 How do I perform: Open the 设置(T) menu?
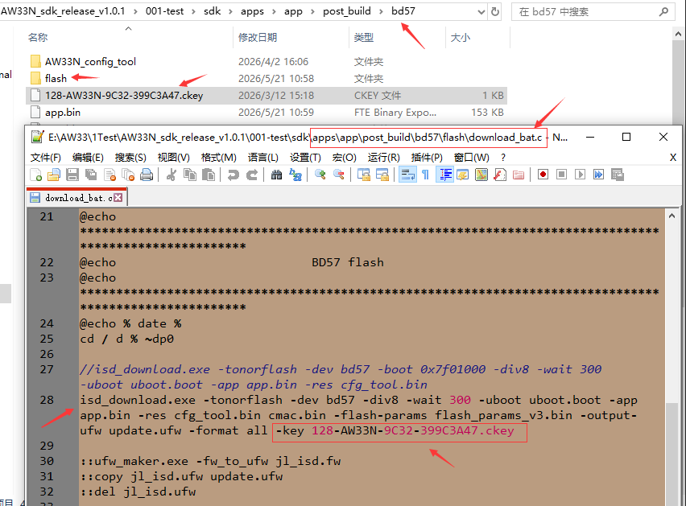(305, 158)
